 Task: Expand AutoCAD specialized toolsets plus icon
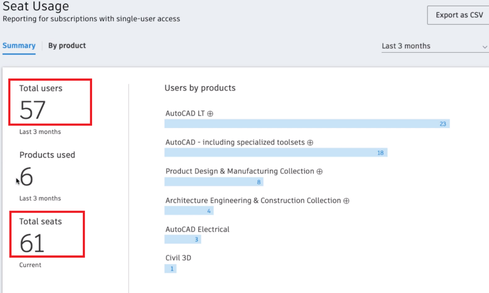(310, 142)
